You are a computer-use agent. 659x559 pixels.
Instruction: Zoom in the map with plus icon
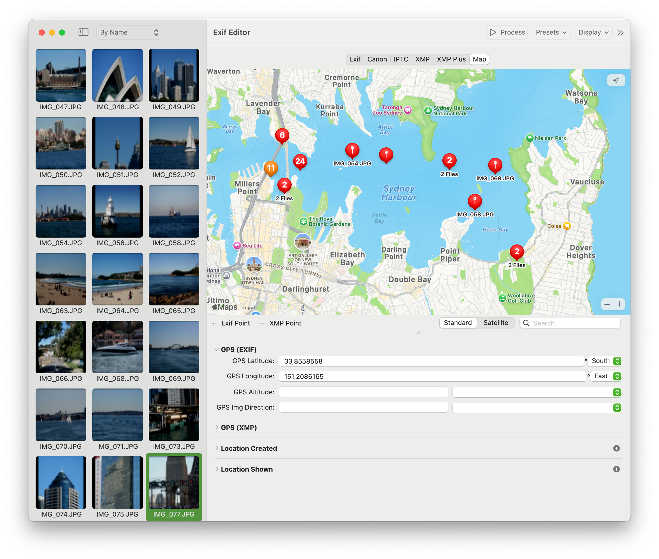click(619, 304)
